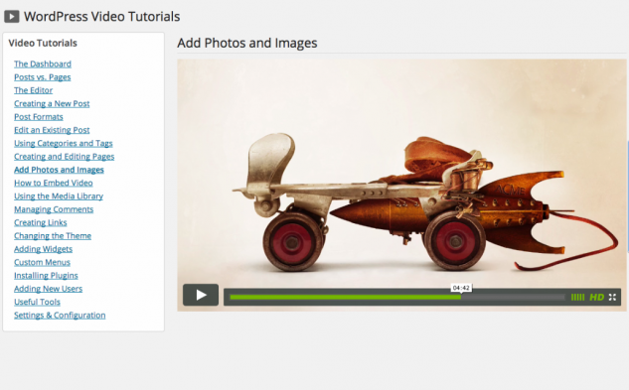
Task: Open Creating a New Post tutorial
Action: pyautogui.click(x=52, y=103)
